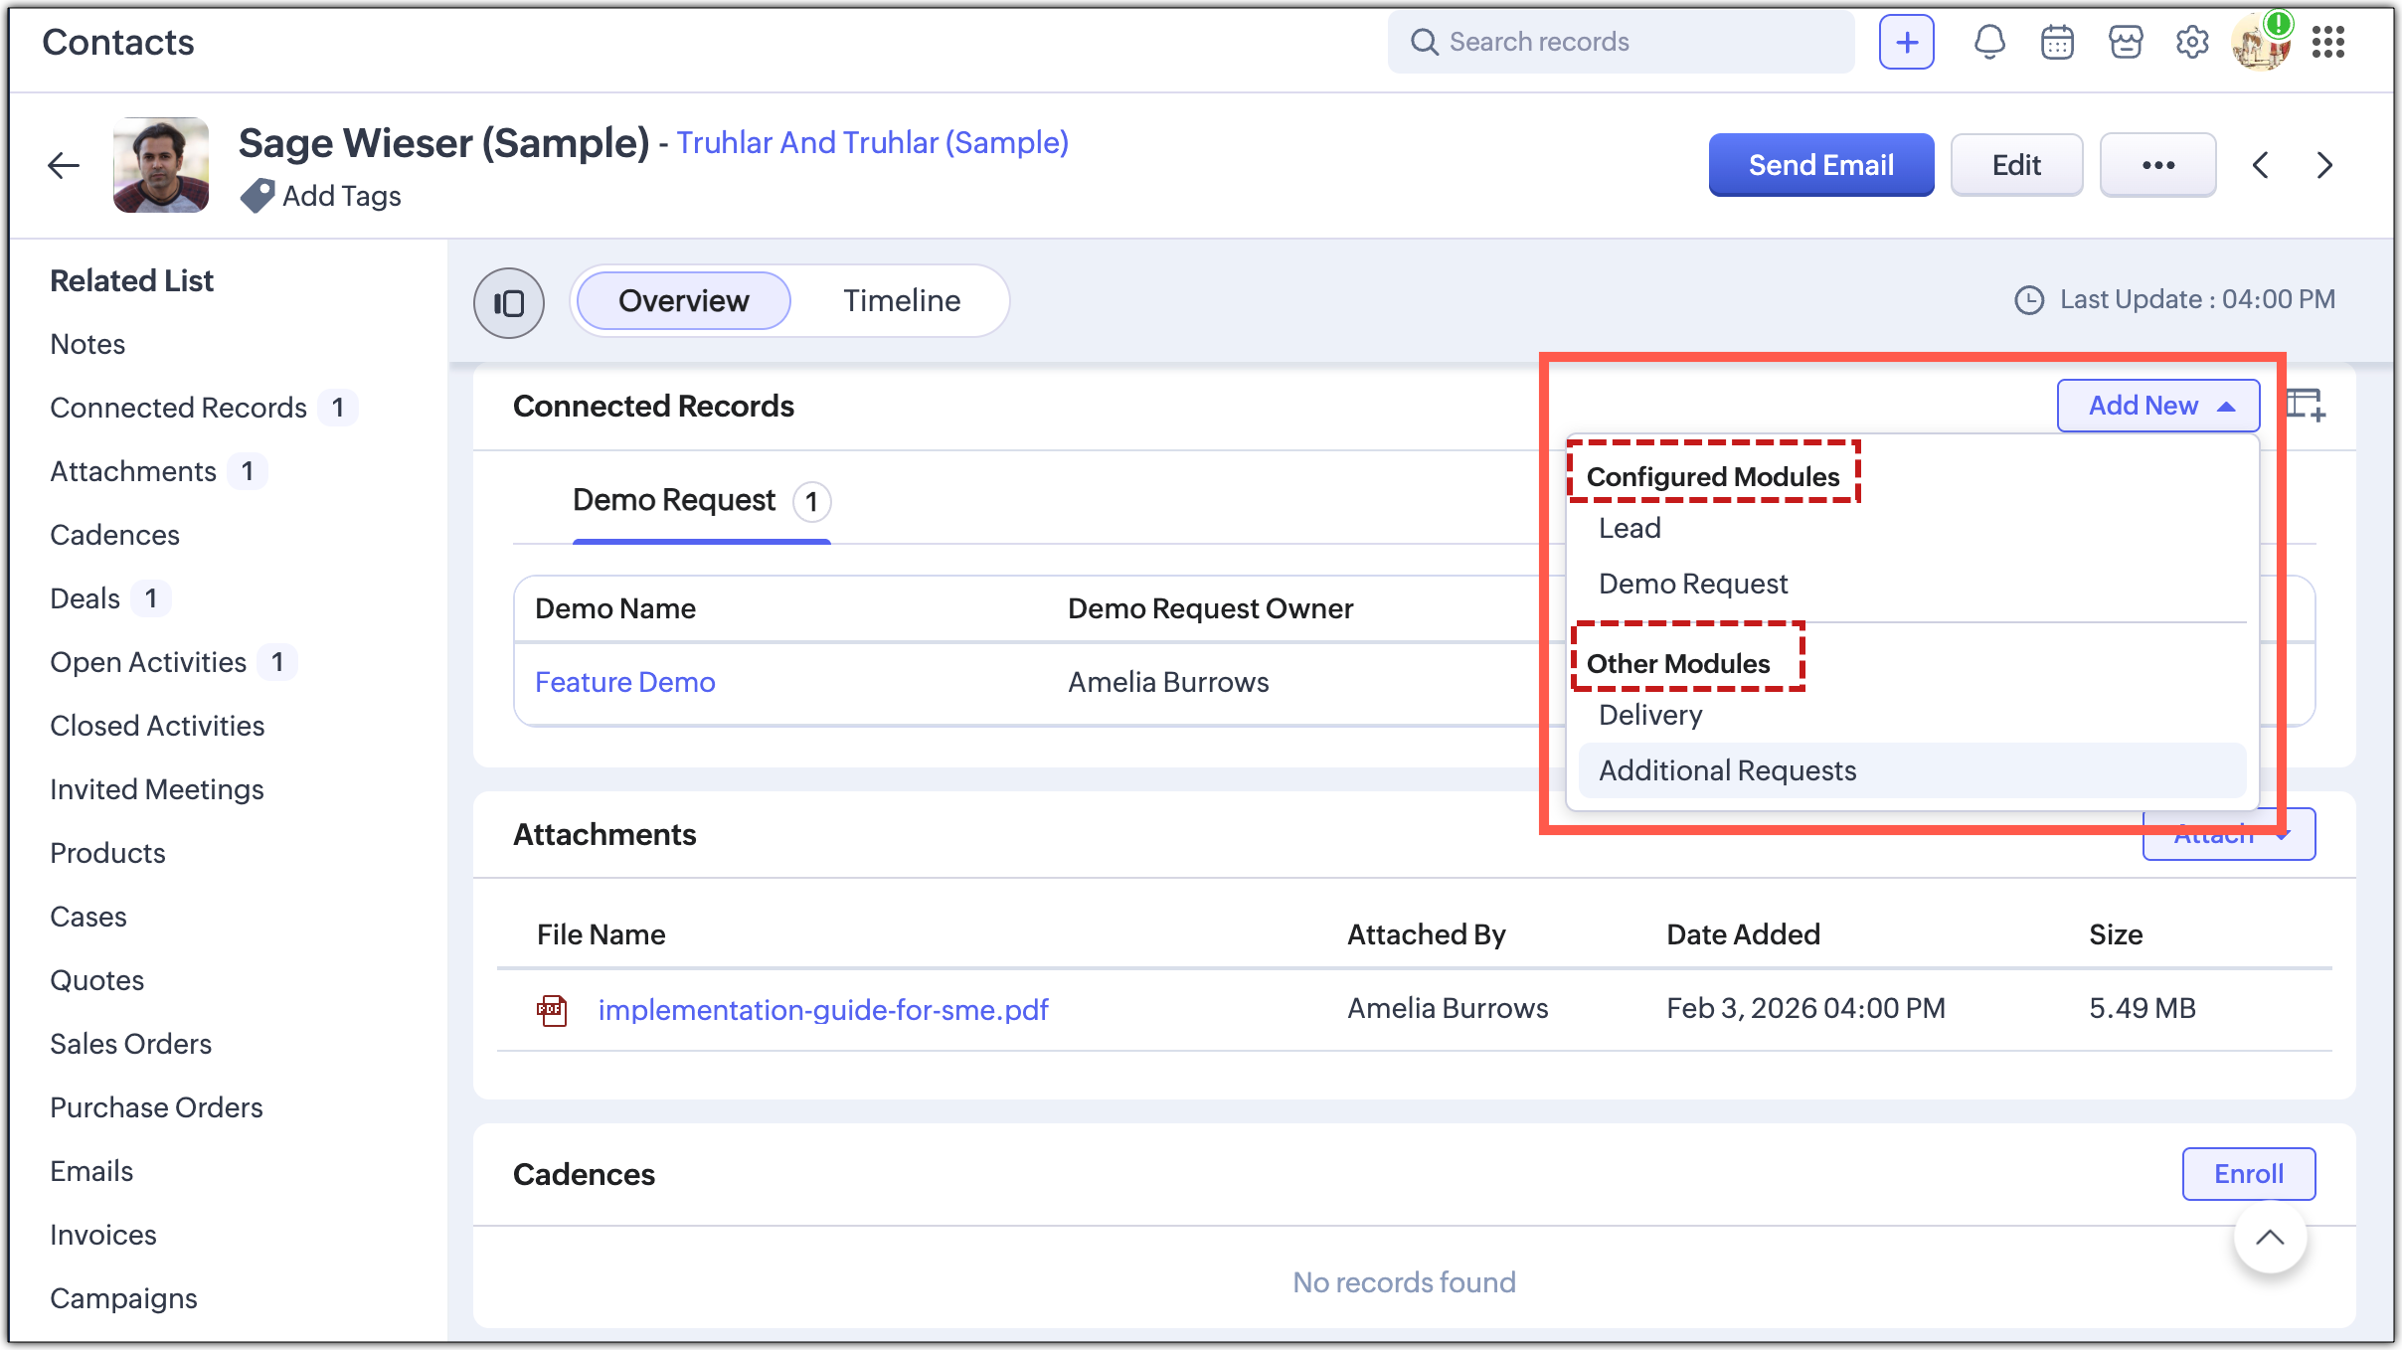Open the calendar icon in header
Viewport: 2402px width, 1350px height.
click(x=2057, y=42)
